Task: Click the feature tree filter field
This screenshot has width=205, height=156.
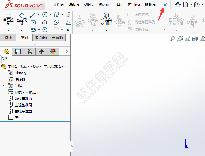Action: [x=35, y=60]
